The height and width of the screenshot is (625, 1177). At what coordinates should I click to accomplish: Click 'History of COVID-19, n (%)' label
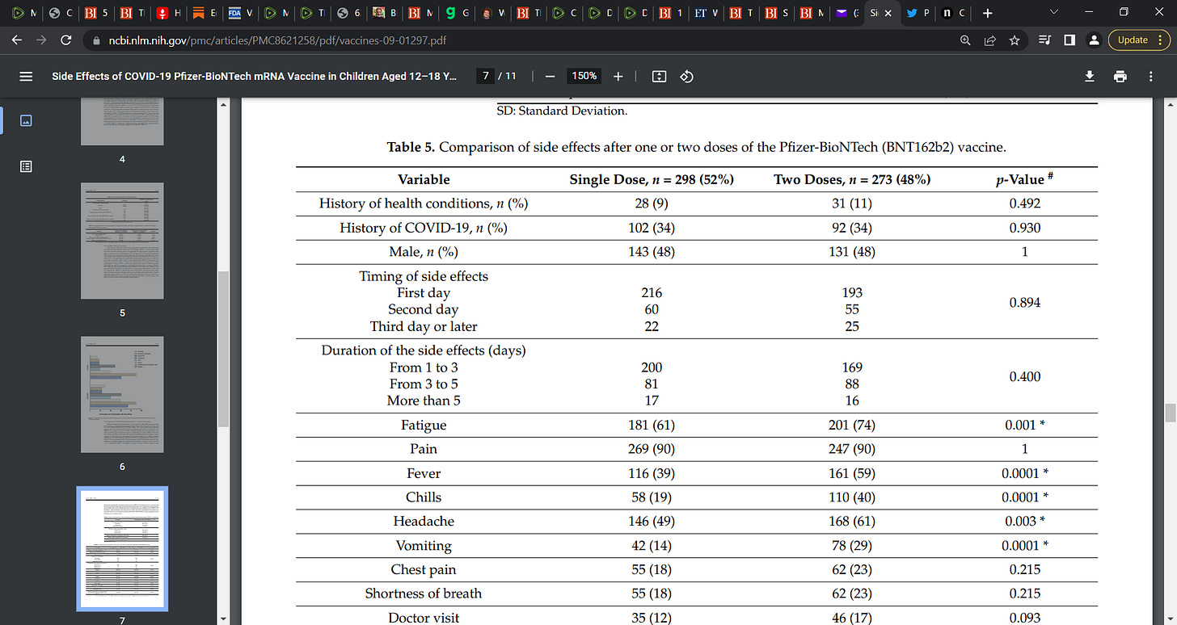point(424,228)
